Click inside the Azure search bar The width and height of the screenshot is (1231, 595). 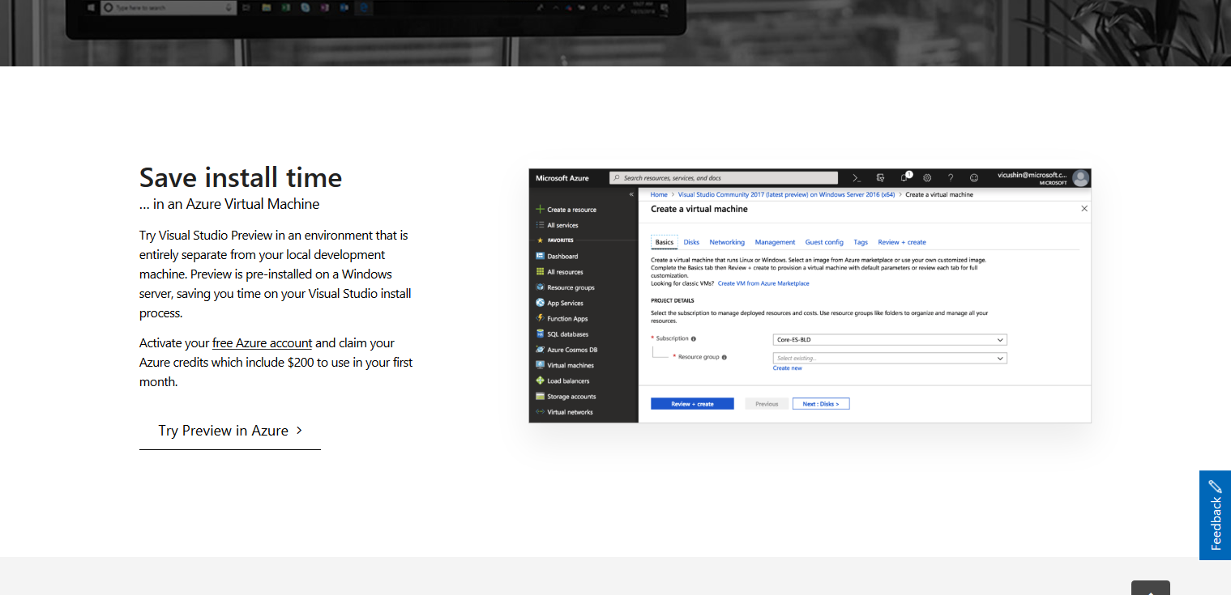coord(721,177)
